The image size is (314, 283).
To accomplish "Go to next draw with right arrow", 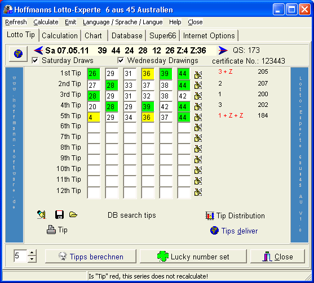I will click(223, 51).
